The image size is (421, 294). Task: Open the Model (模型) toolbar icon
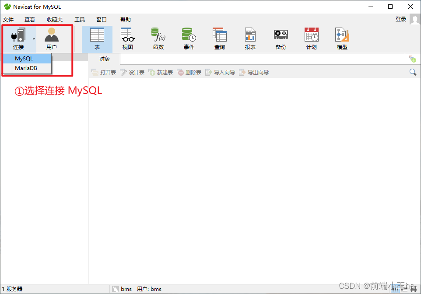click(x=342, y=39)
